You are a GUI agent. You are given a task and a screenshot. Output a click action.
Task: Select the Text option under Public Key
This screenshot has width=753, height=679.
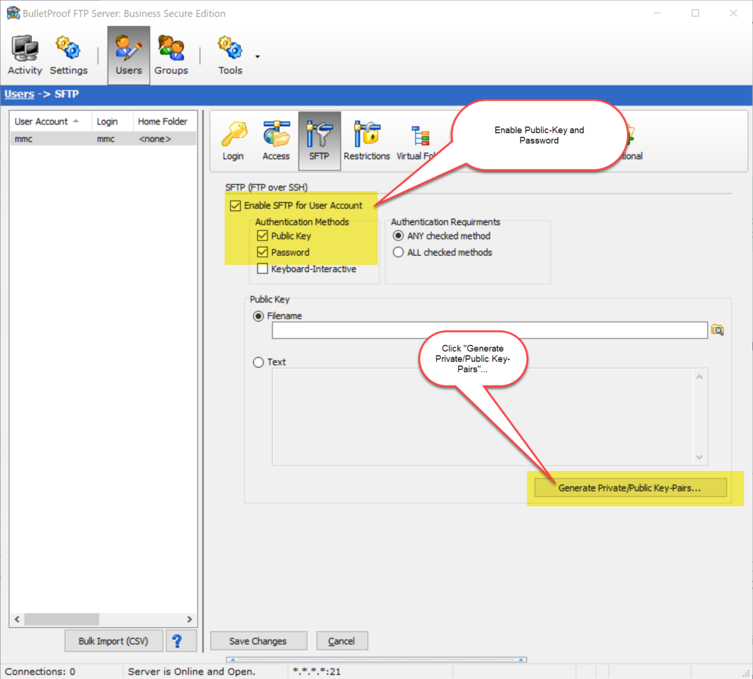(x=258, y=362)
